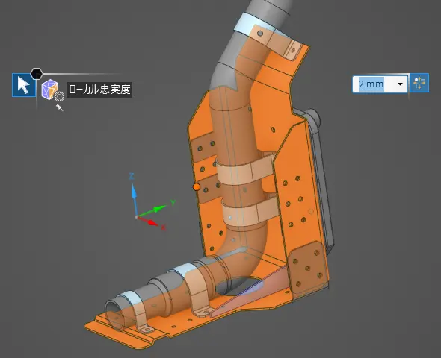Click the red X axis arrow

149,222
